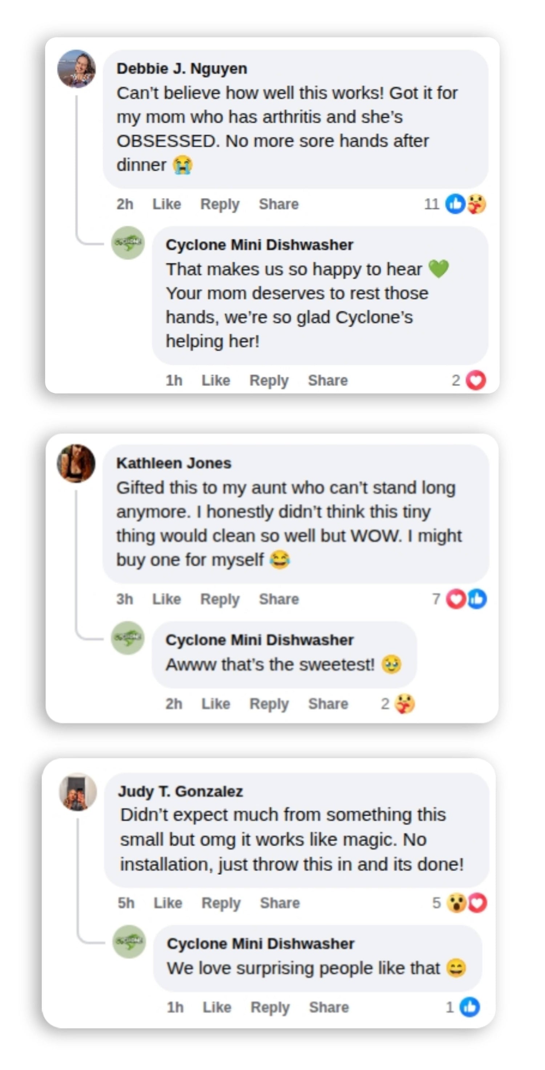
Task: Click the care reaction on 'Awww that's the sweetest' reply
Action: [404, 704]
